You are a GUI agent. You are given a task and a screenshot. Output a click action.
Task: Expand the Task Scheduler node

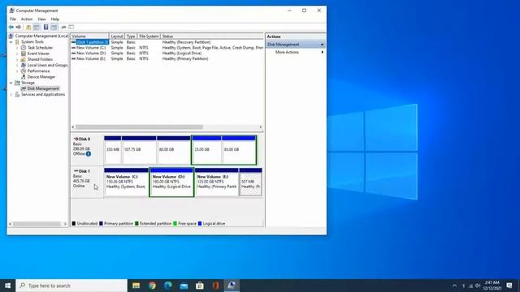[x=17, y=48]
